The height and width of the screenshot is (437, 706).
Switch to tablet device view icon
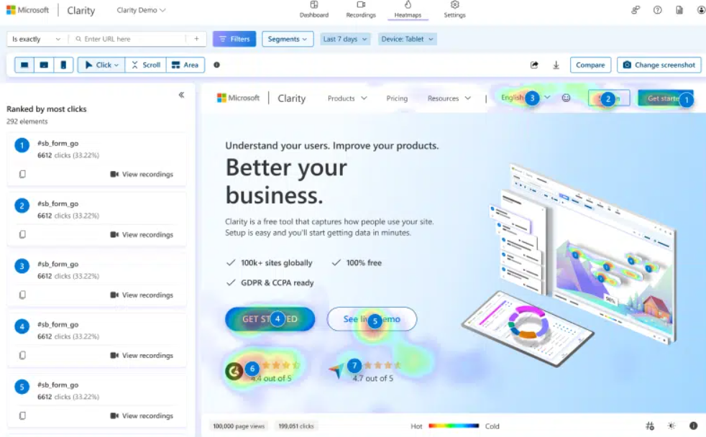pos(44,65)
